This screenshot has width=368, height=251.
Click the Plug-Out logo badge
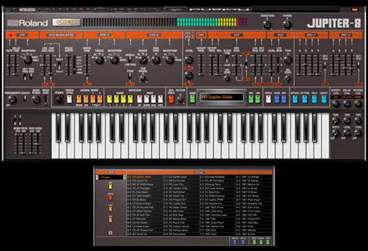[x=66, y=22]
